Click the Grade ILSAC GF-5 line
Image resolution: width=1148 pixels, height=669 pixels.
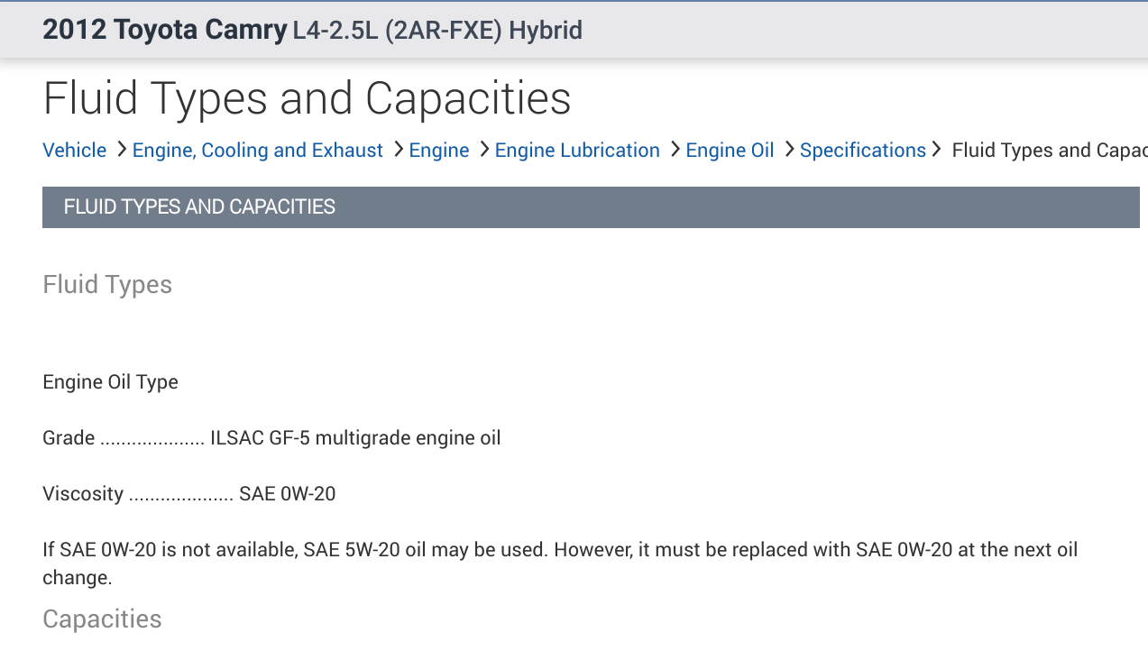271,438
